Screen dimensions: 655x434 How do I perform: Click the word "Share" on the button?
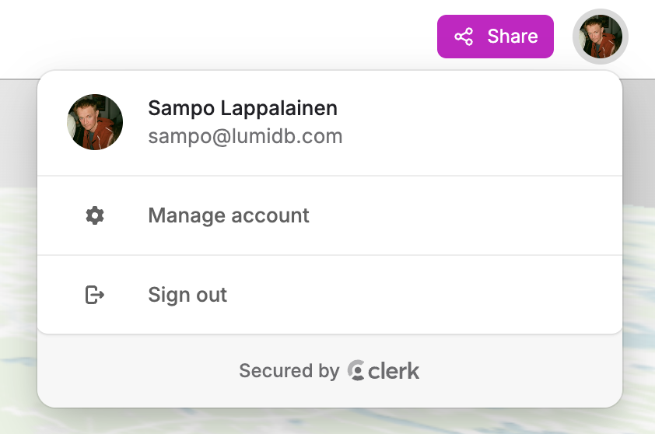click(x=513, y=37)
